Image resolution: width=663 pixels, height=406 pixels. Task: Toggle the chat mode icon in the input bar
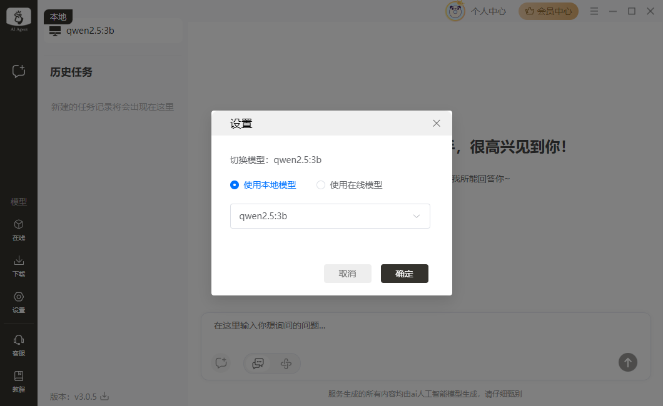pyautogui.click(x=258, y=363)
